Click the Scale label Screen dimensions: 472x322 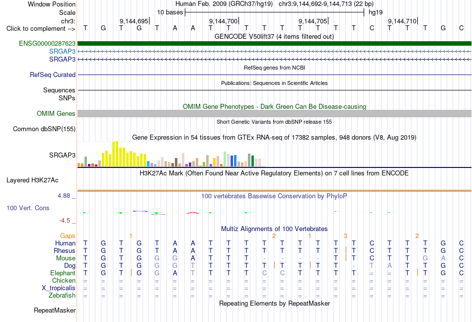[x=68, y=12]
